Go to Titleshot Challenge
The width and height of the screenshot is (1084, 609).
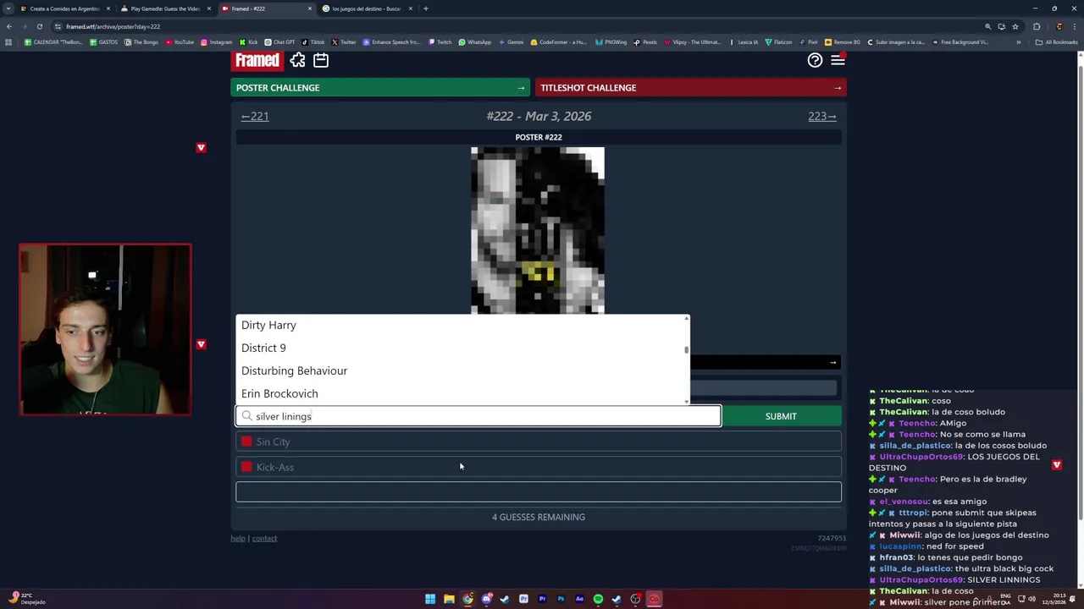691,87
